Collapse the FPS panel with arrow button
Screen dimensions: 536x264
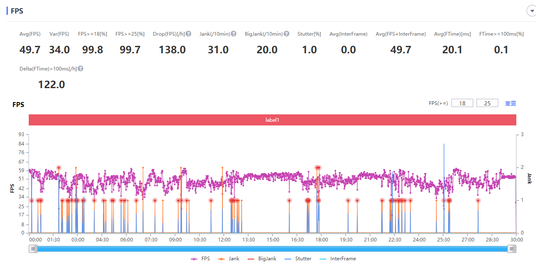pos(531,11)
